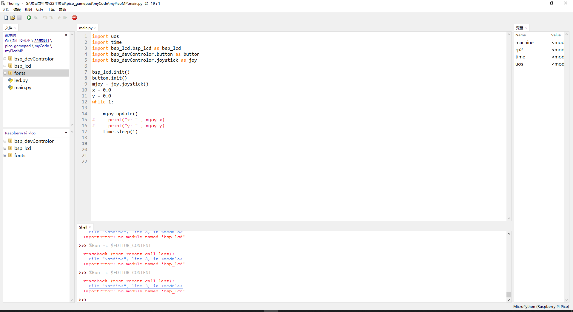Expand Pico fonts folder
Image resolution: width=573 pixels, height=312 pixels.
5,156
